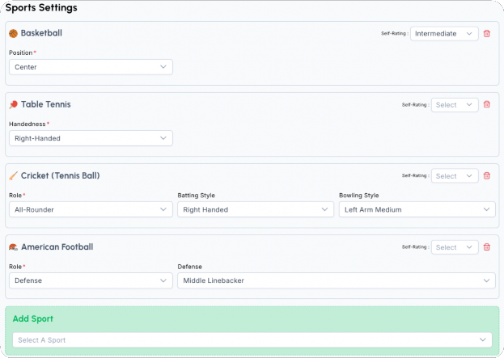
Task: Click the Cricket bat icon
Action: pos(13,176)
